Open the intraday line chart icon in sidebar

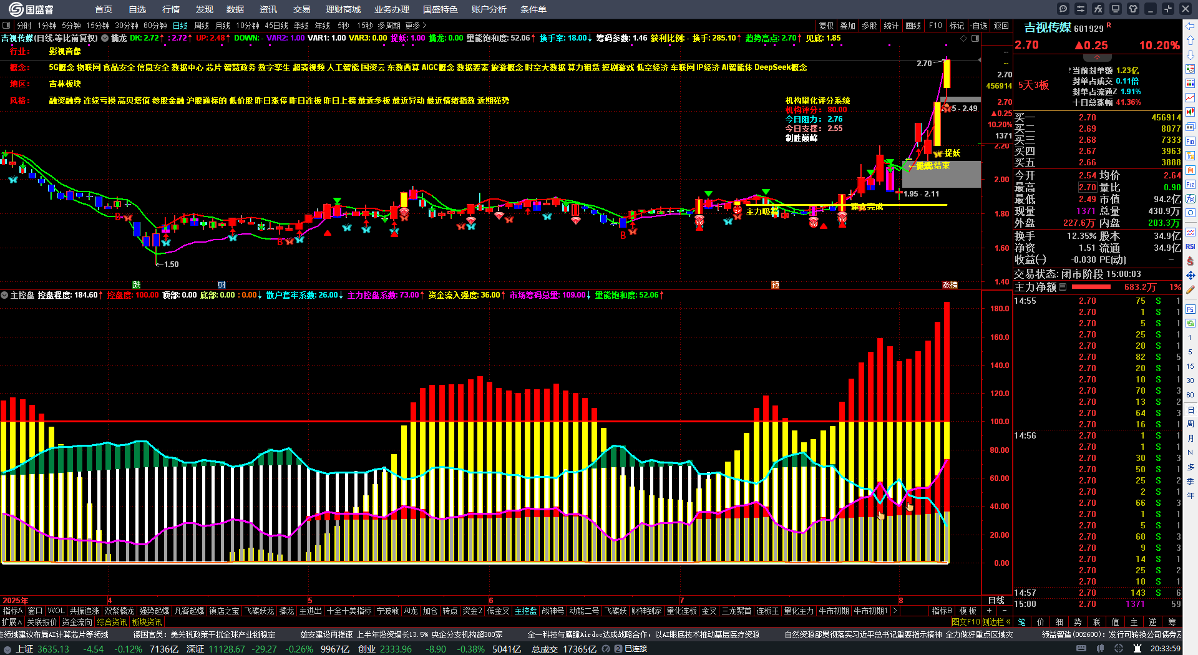click(x=1191, y=98)
